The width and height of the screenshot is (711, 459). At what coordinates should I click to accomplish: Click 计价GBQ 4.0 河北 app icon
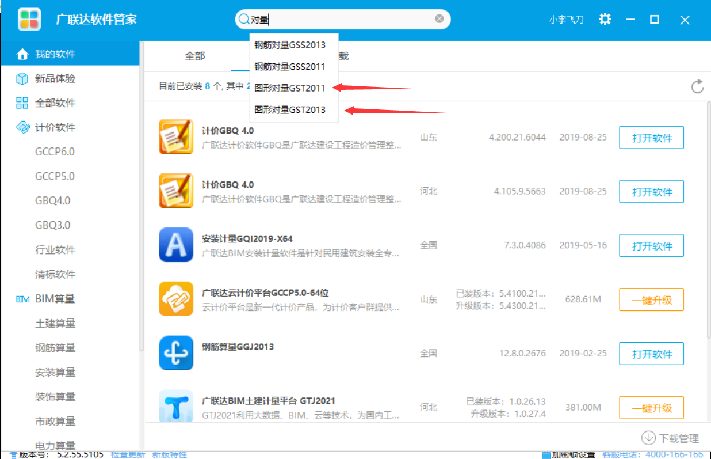[x=176, y=191]
